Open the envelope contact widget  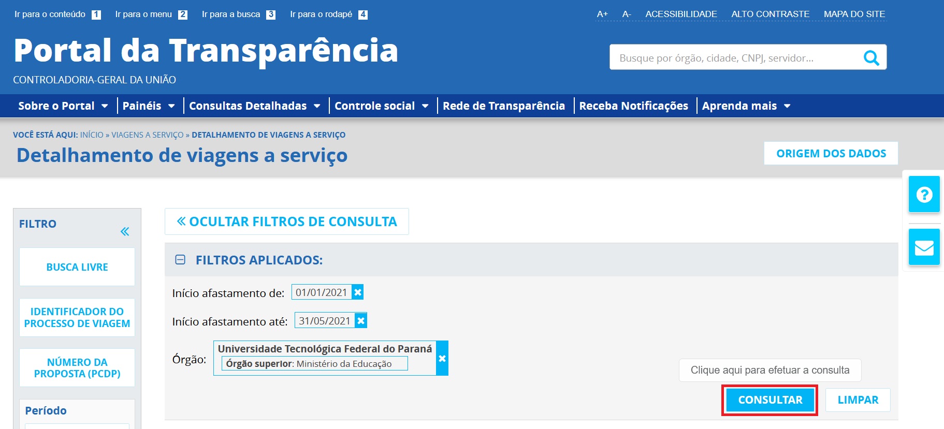pyautogui.click(x=924, y=248)
